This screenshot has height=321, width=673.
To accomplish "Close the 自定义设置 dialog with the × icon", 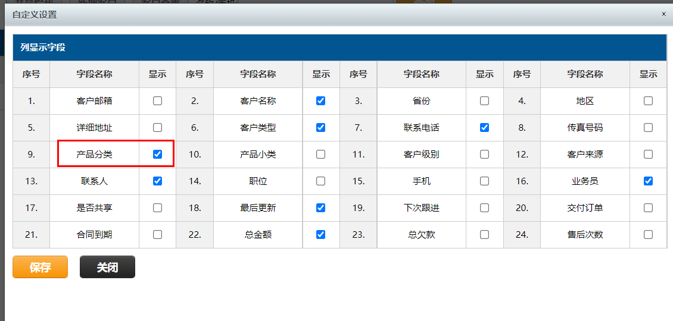I will tap(664, 14).
